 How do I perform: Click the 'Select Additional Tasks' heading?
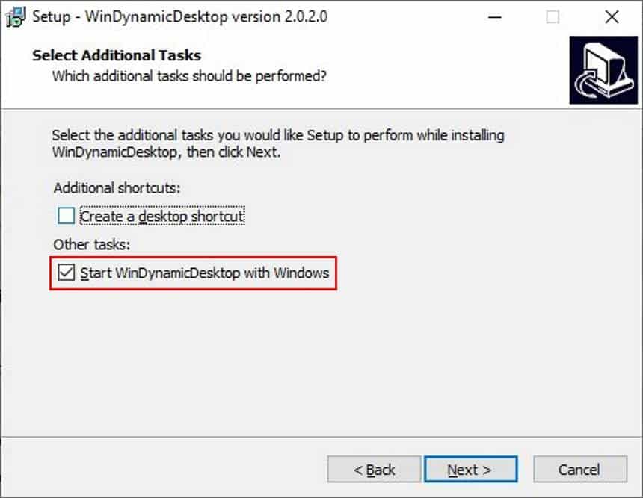coord(117,55)
